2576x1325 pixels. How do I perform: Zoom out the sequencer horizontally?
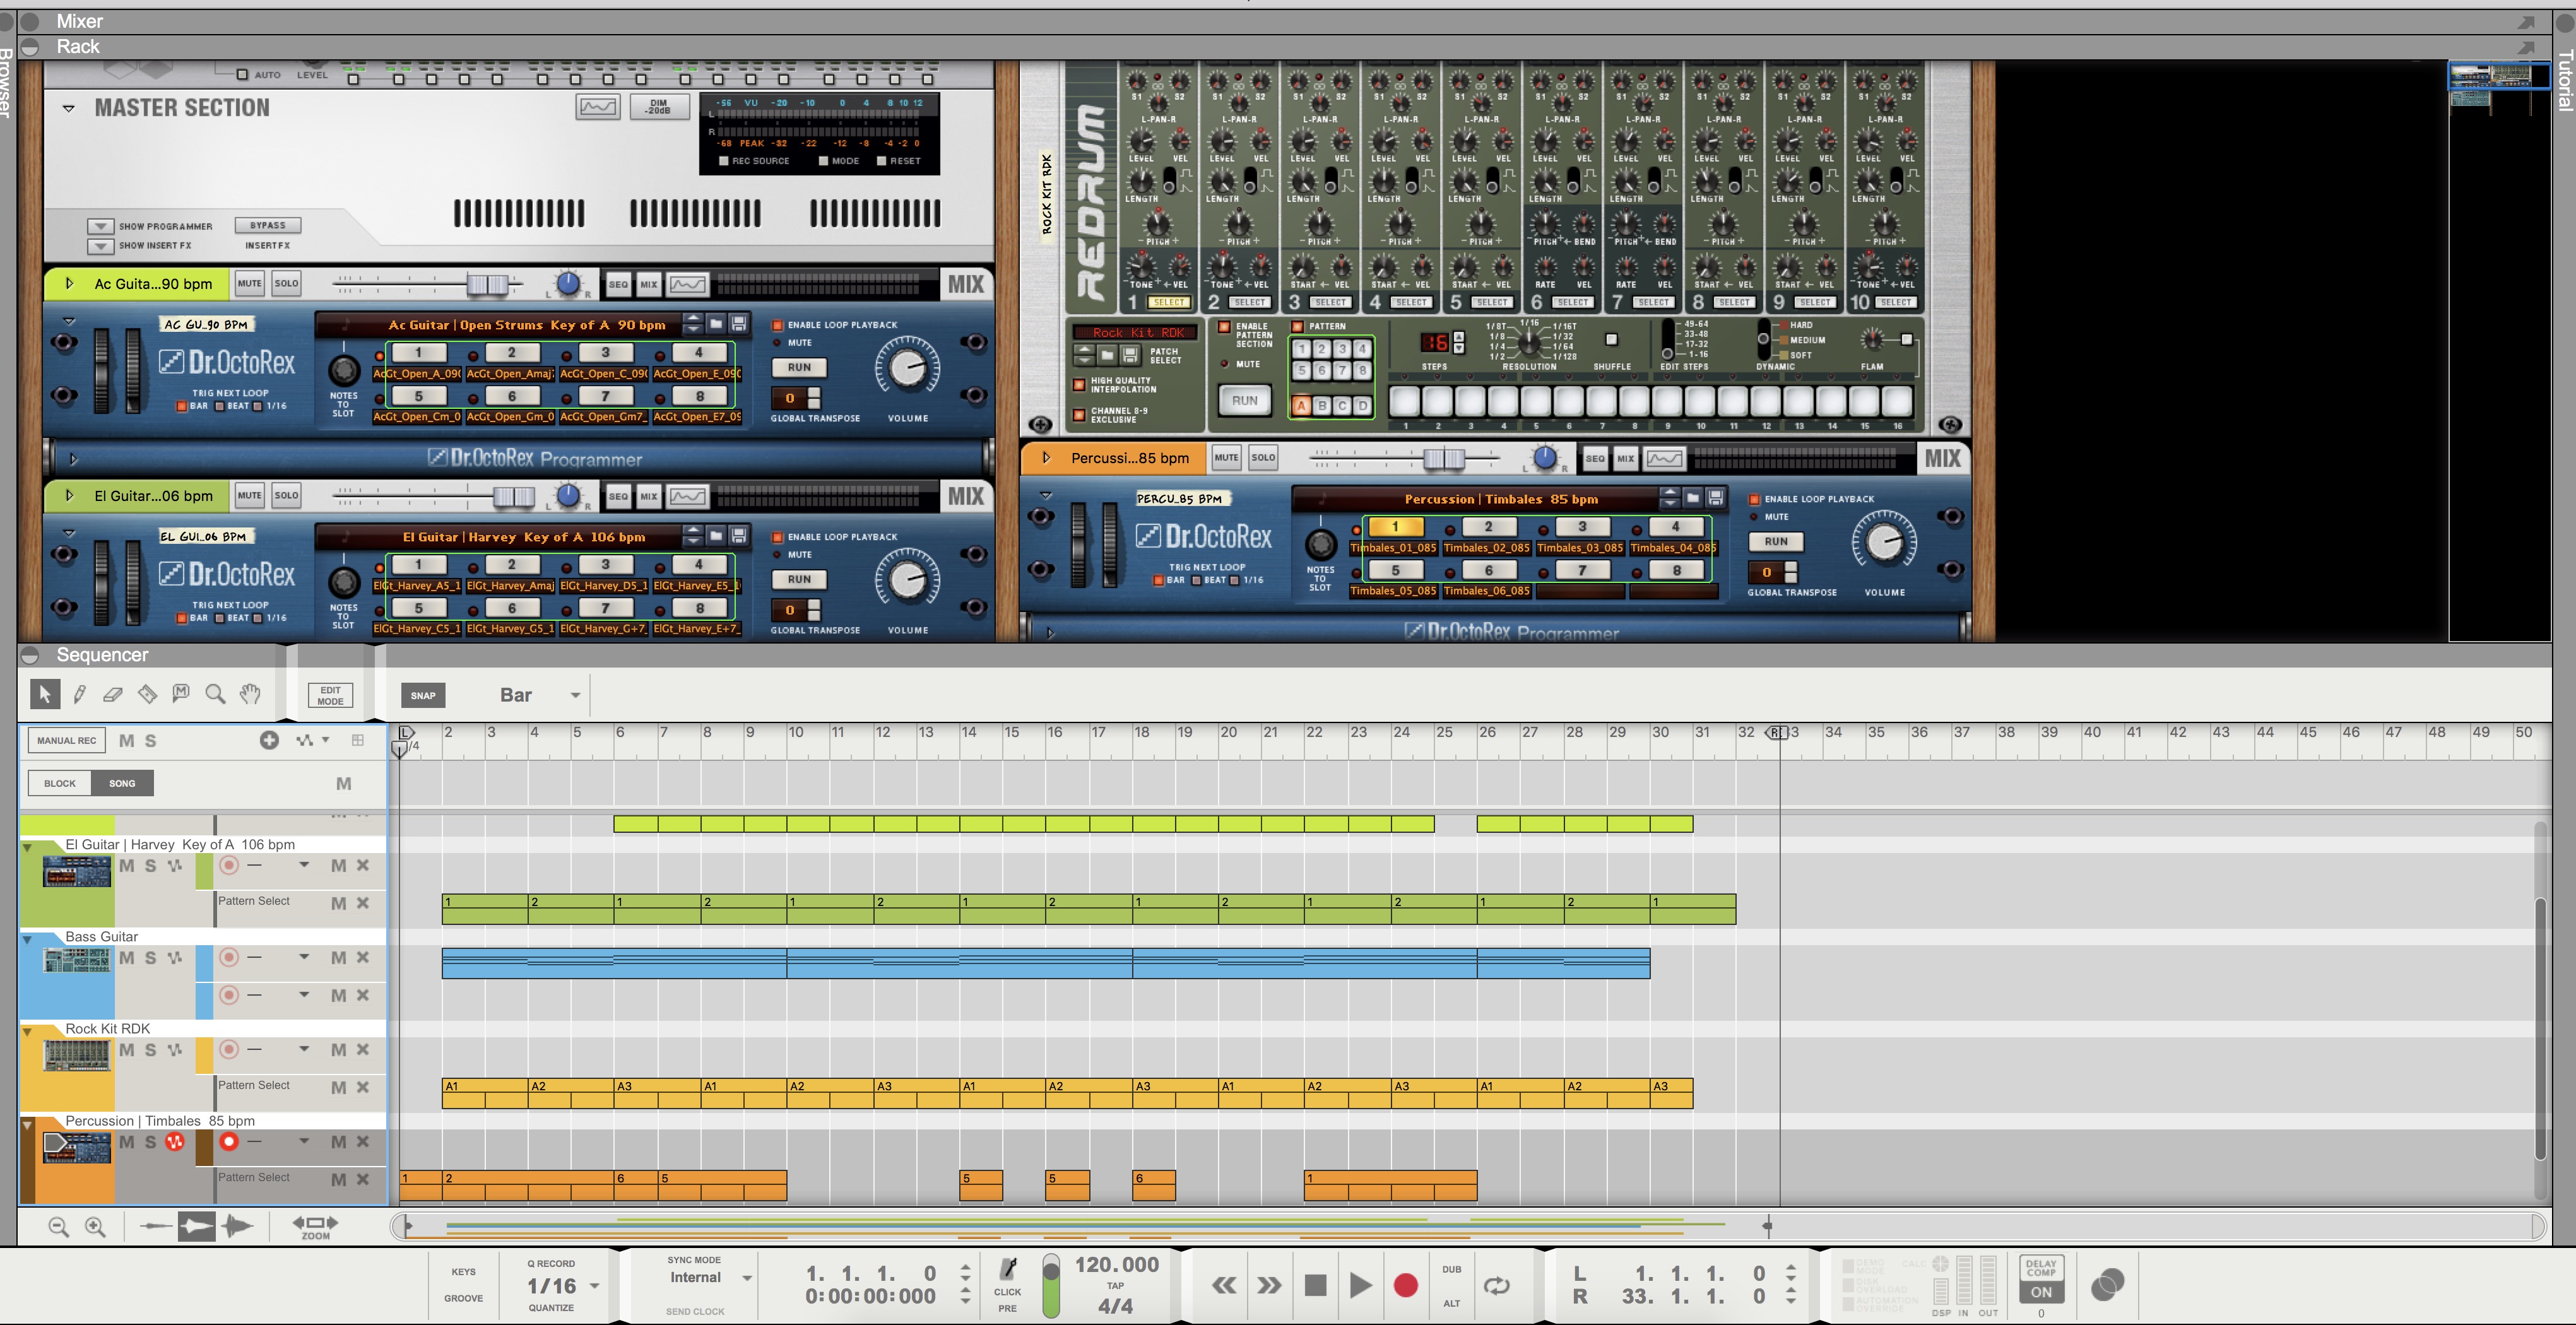click(59, 1226)
